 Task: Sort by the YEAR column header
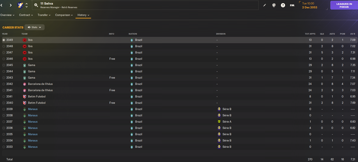pyautogui.click(x=5, y=34)
